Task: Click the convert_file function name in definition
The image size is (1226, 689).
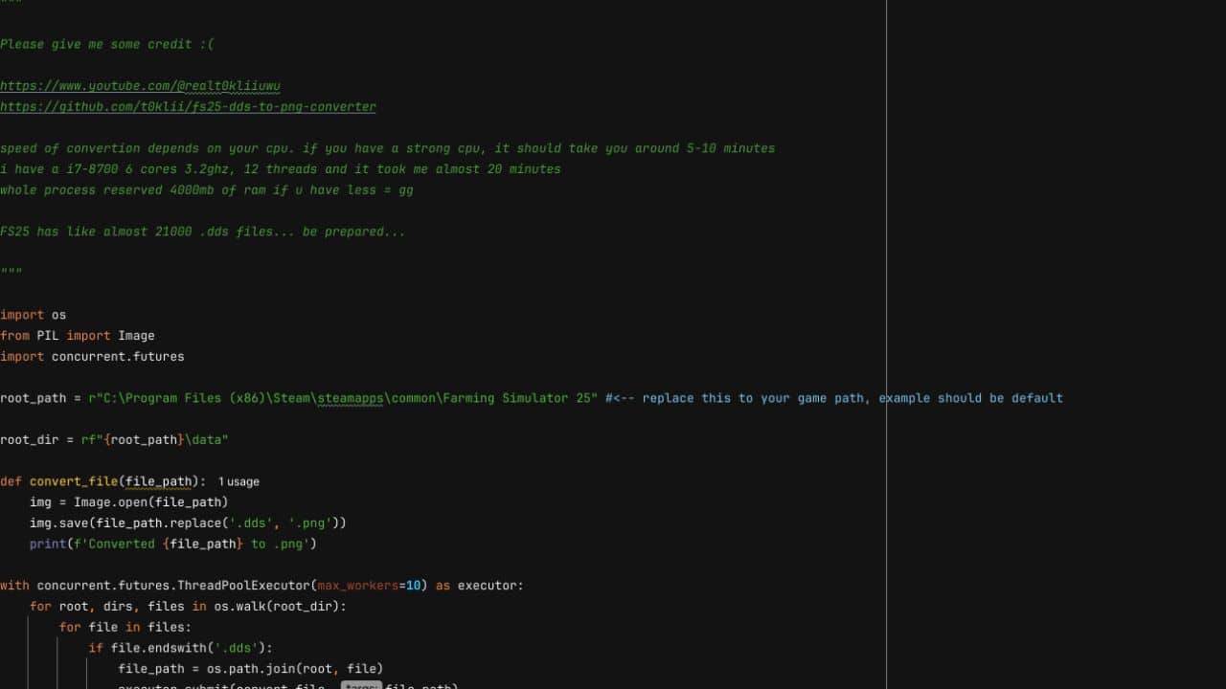Action: tap(73, 481)
